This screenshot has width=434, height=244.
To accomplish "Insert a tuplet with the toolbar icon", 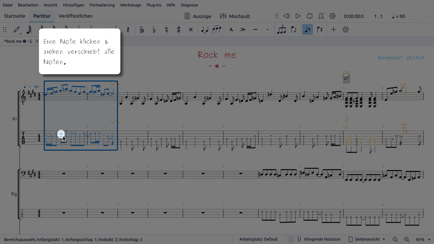I will coord(281,30).
